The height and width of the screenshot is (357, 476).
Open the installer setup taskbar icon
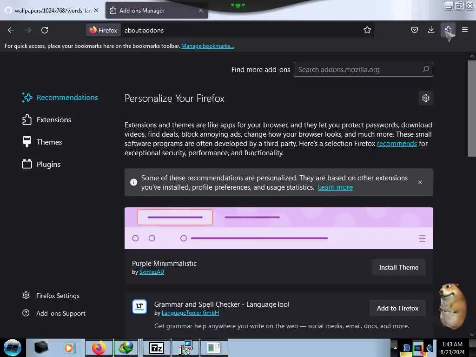(x=185, y=348)
